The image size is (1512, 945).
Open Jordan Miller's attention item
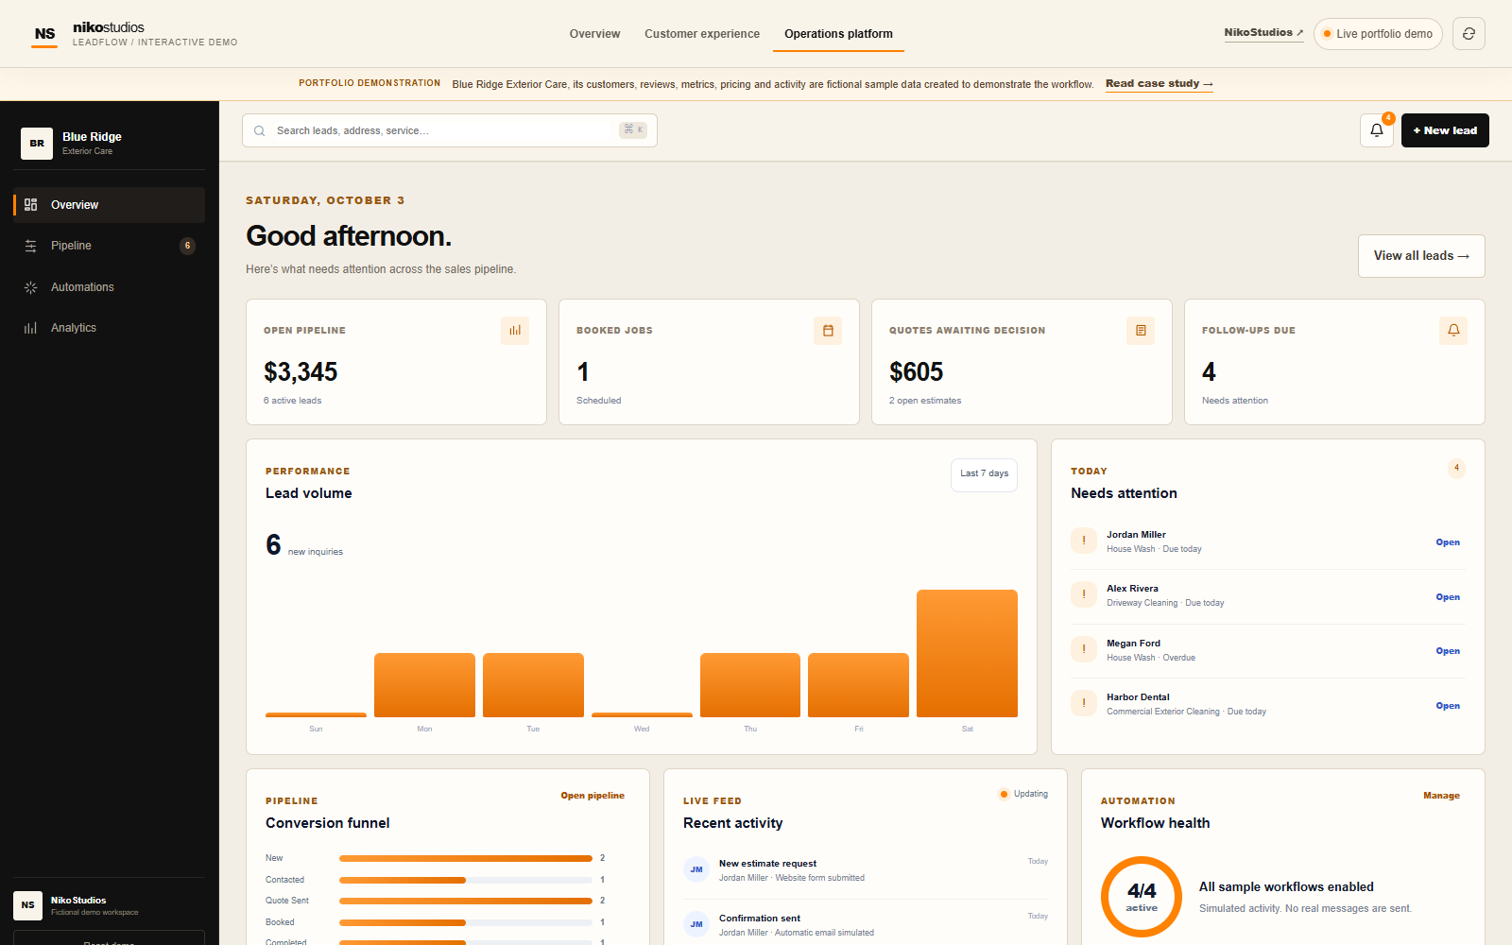[x=1448, y=542]
